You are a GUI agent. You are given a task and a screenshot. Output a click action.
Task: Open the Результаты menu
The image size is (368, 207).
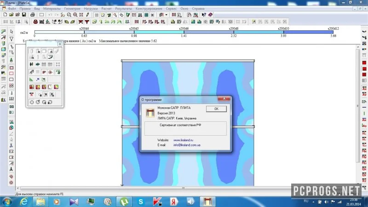click(x=123, y=8)
